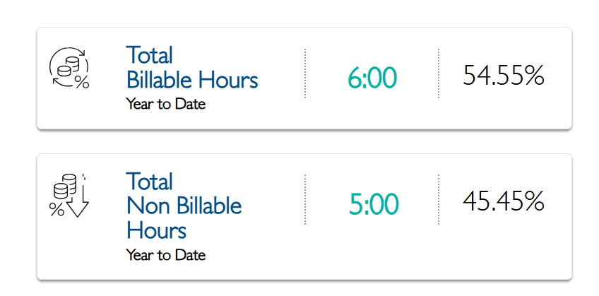Click the coin stacks inside Billable icon
This screenshot has height=296, width=599.
68,66
